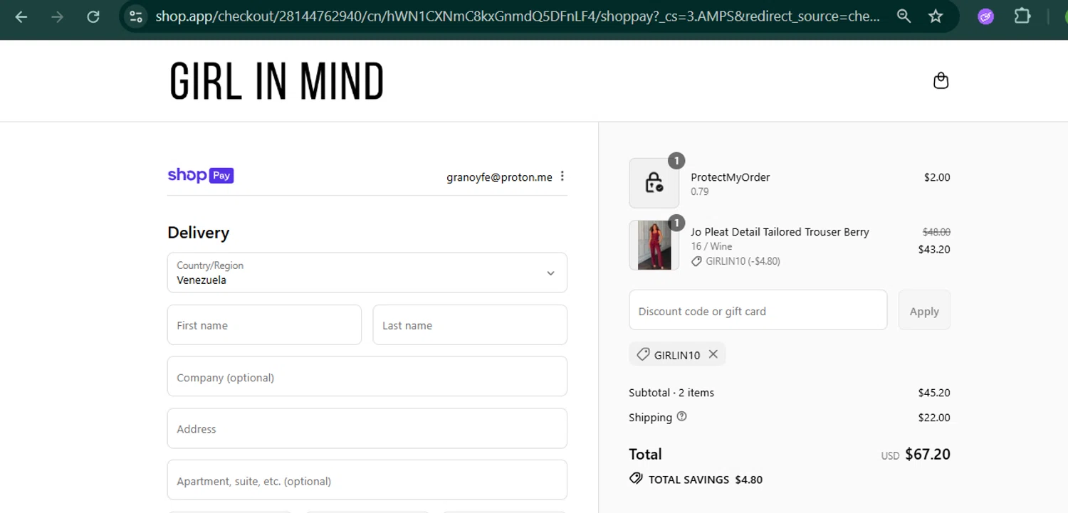Click the Discount code or gift card field
Screen dimensions: 1068x513
(758, 310)
